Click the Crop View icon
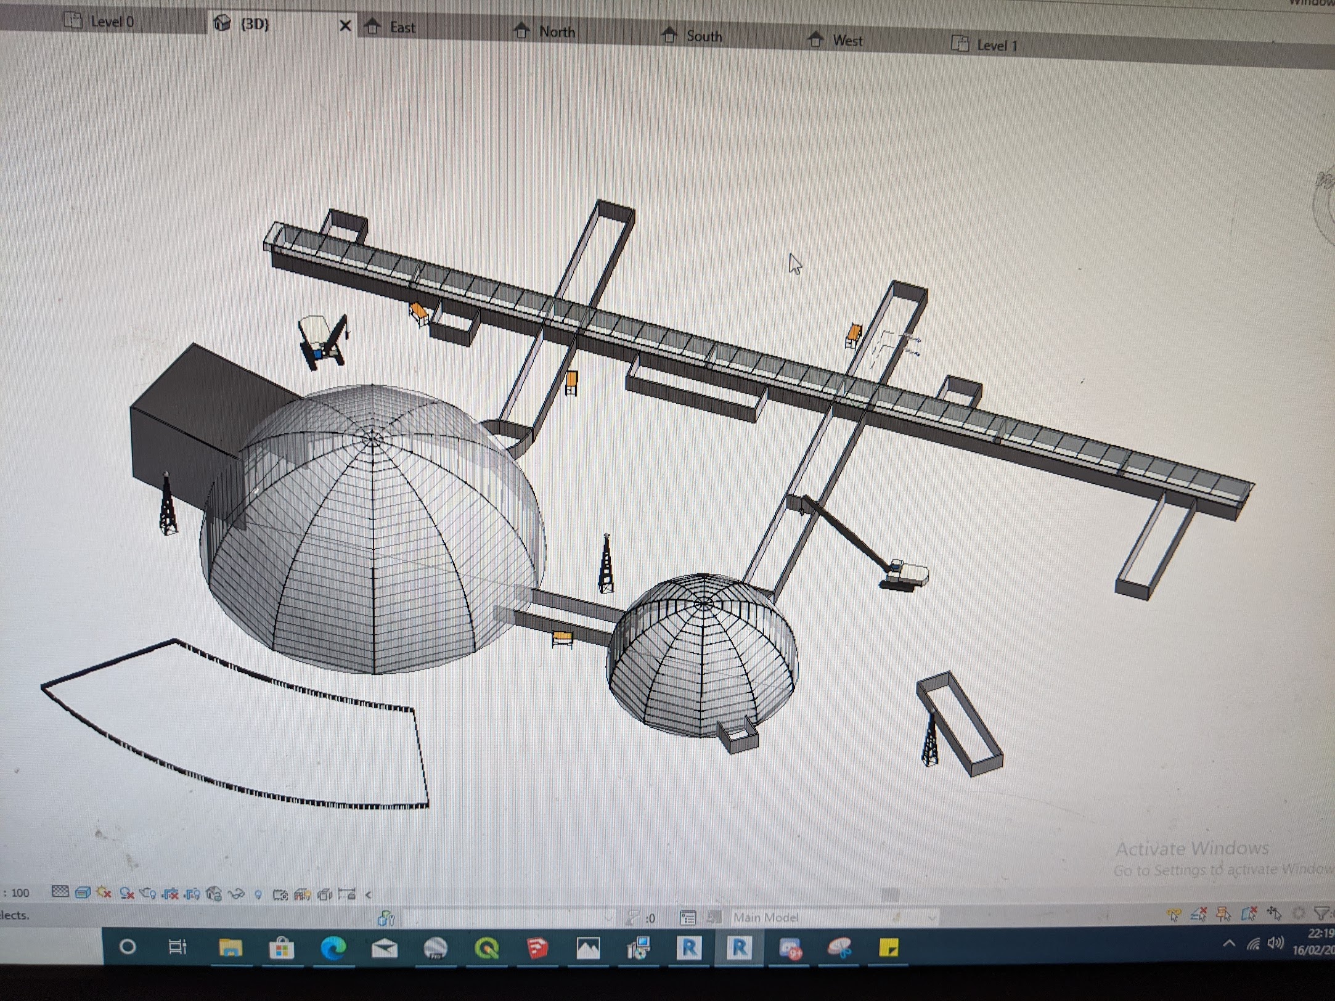Viewport: 1335px width, 1001px height. (x=170, y=893)
